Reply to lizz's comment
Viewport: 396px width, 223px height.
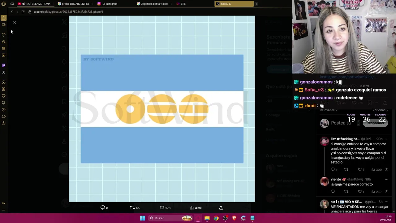[334, 169]
